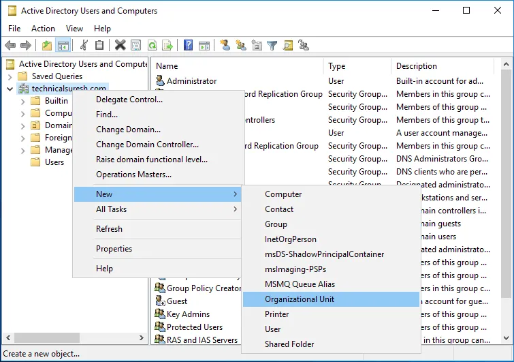Viewport: 514px width, 362px height.
Task: Click the Delete X toolbar icon
Action: 120,45
